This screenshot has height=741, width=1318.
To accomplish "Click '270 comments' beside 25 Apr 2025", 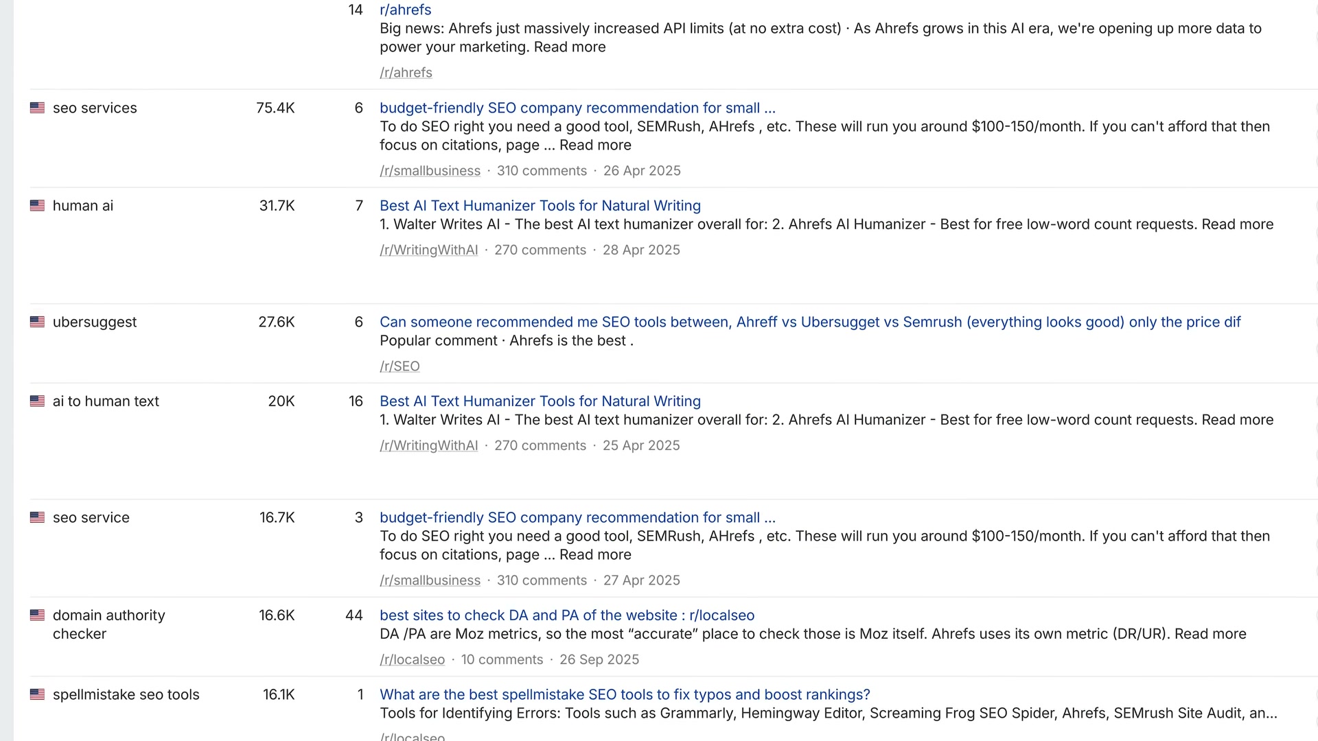I will click(540, 446).
